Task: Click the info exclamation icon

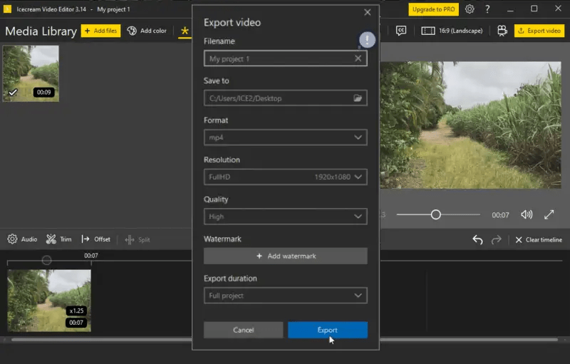Action: coord(367,39)
